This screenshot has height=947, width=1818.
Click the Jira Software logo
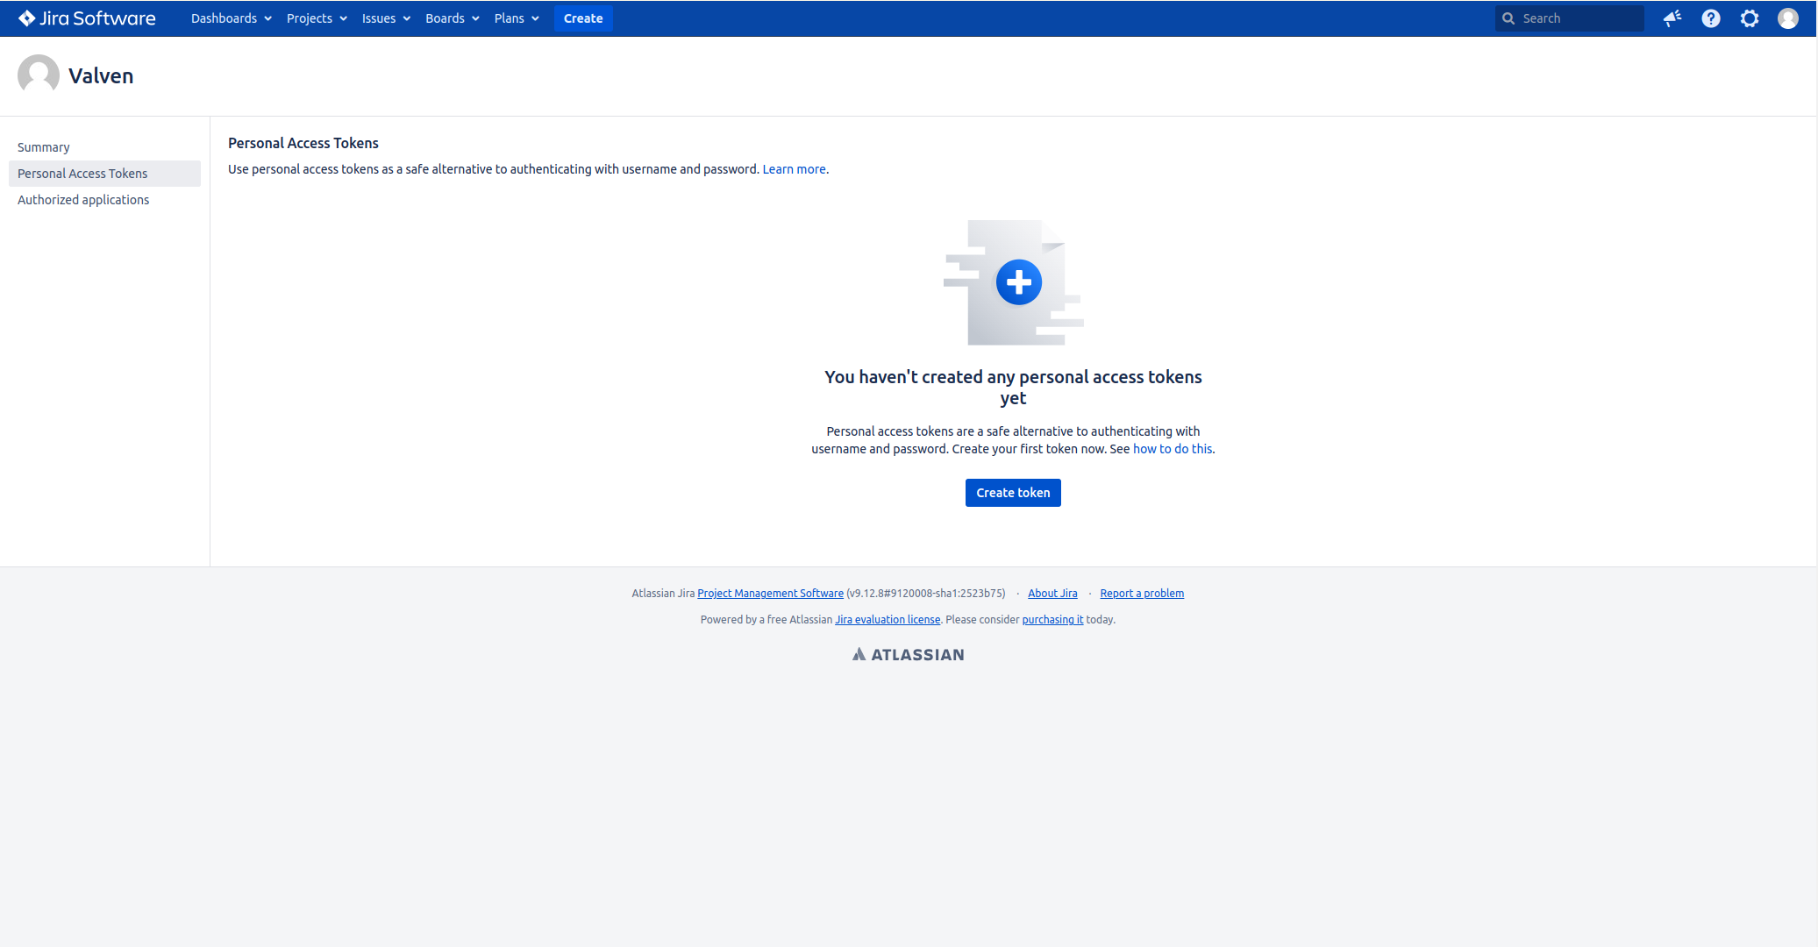point(87,18)
